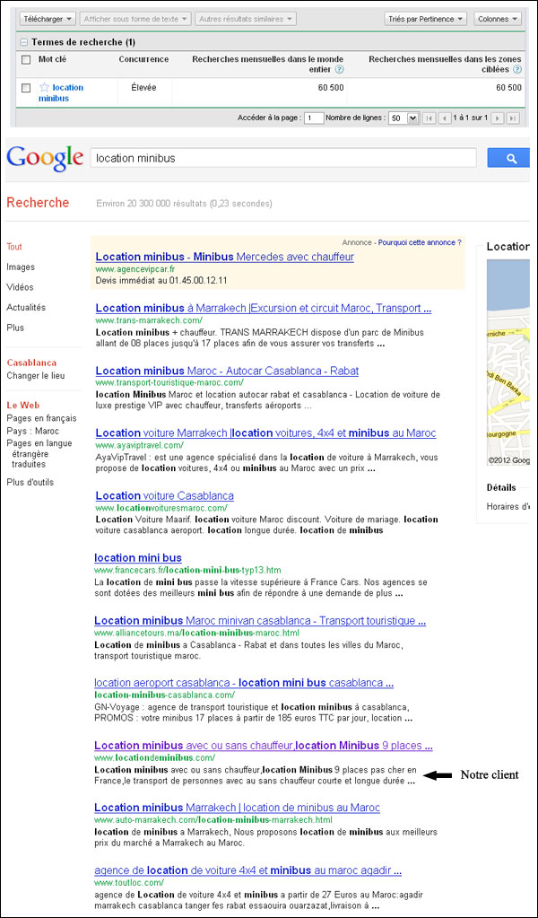This screenshot has width=538, height=918.
Task: Collapse the Termes de recherche section
Action: pyautogui.click(x=24, y=42)
